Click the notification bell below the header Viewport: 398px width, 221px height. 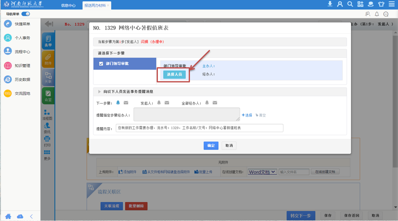tap(377, 14)
